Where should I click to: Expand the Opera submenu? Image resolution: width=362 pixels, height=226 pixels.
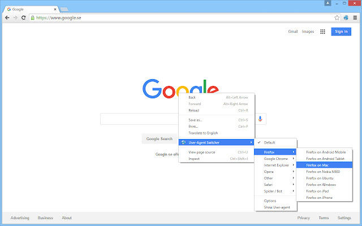(x=275, y=172)
